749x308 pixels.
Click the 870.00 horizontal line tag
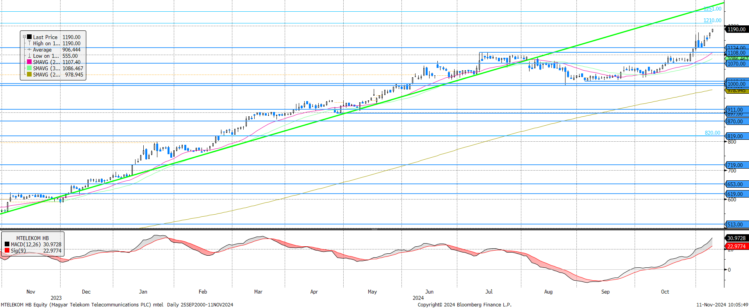tap(737, 121)
